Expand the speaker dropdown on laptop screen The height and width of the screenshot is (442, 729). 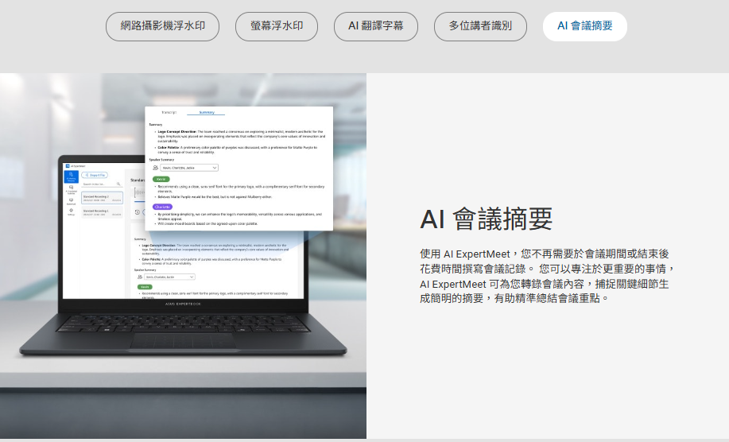[169, 277]
